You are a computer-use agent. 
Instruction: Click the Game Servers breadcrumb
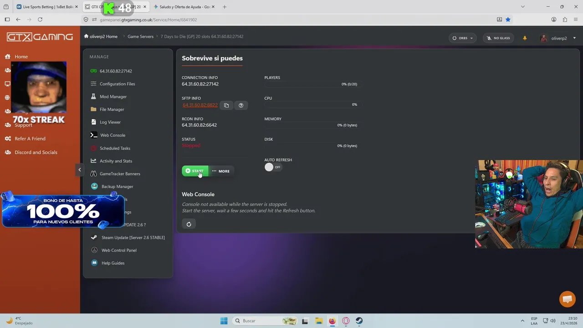pyautogui.click(x=140, y=36)
